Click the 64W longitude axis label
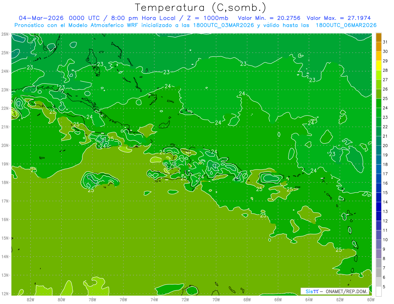 pos(309,299)
